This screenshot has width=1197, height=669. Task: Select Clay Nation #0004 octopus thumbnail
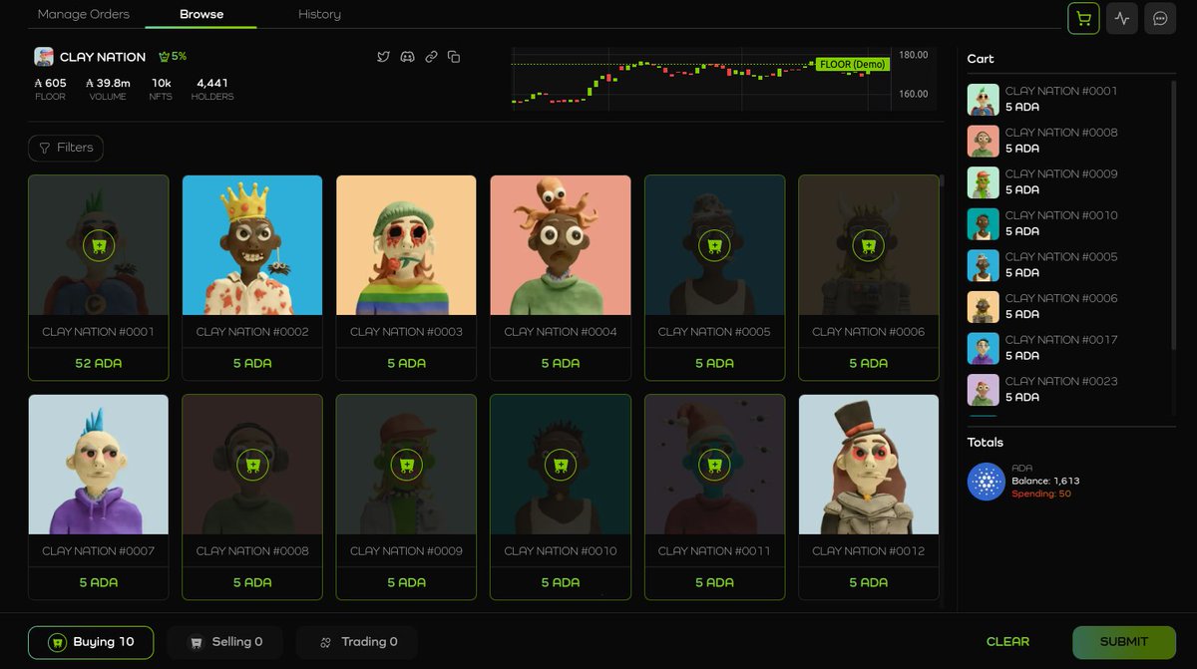(x=561, y=245)
